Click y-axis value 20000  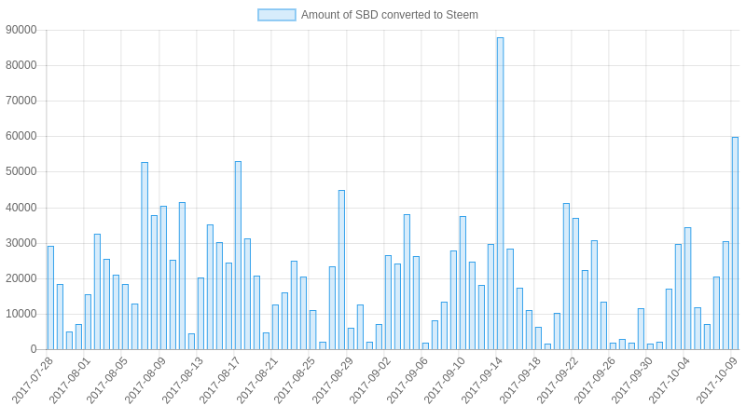[x=21, y=278]
